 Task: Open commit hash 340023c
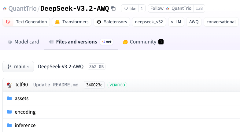tap(94, 85)
